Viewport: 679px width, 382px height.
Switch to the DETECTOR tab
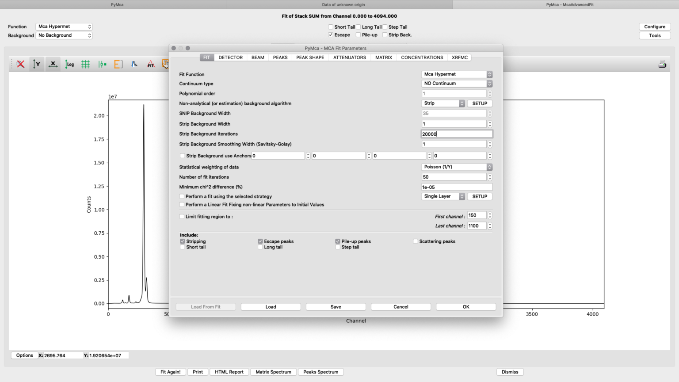coord(230,57)
